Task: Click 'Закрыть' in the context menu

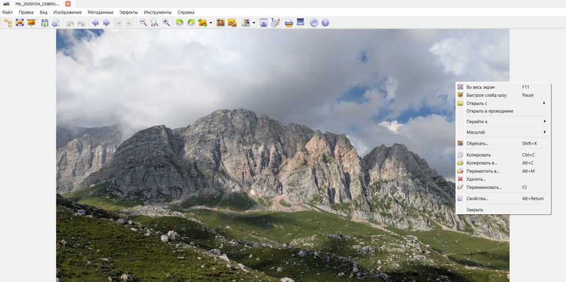Action: pos(474,210)
